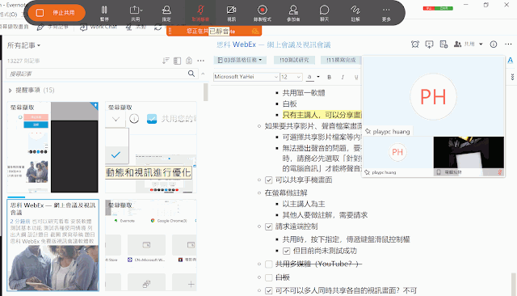Click the dark camera video thumbnail
Image resolution: width=517 pixels, height=296 pixels.
[x=469, y=156]
